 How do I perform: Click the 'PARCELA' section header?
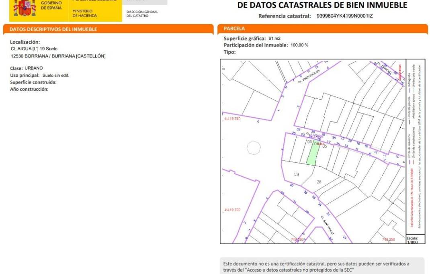pyautogui.click(x=234, y=29)
